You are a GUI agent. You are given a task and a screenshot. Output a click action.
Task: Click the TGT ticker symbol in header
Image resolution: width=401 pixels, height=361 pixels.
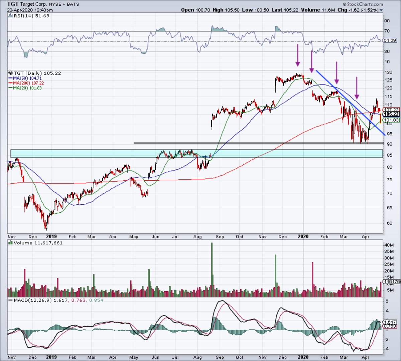pyautogui.click(x=13, y=4)
